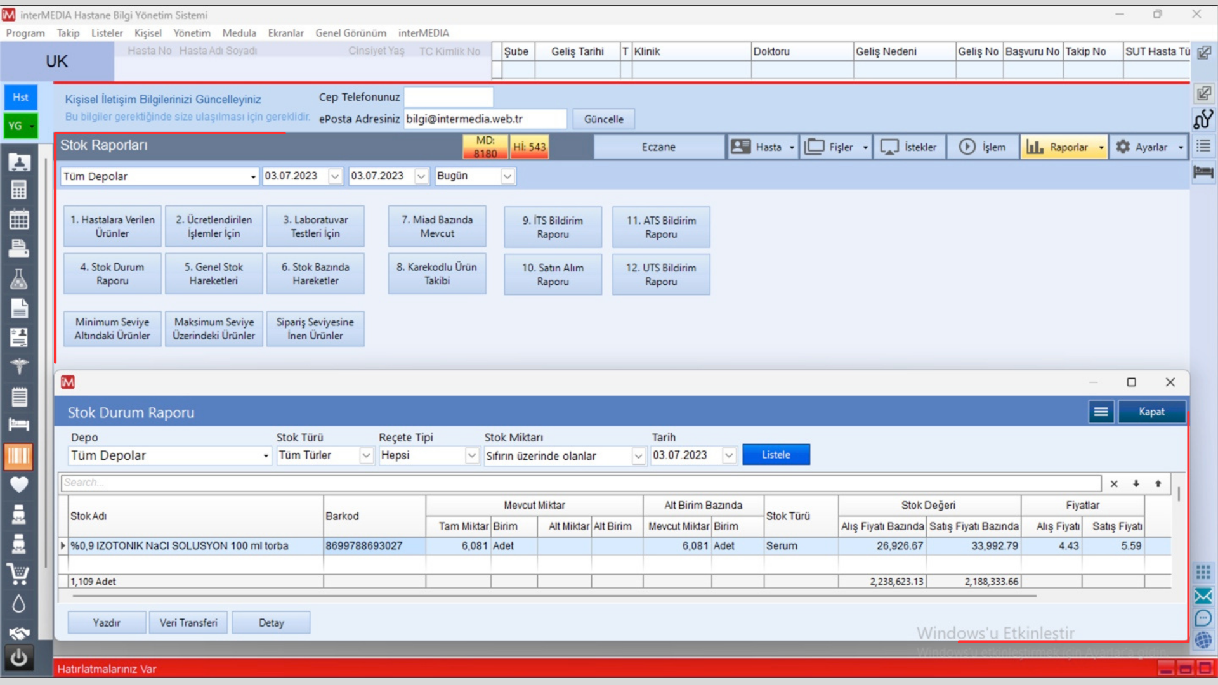Click the highlighted barcode icon in sidebar
The height and width of the screenshot is (685, 1218).
pyautogui.click(x=18, y=456)
